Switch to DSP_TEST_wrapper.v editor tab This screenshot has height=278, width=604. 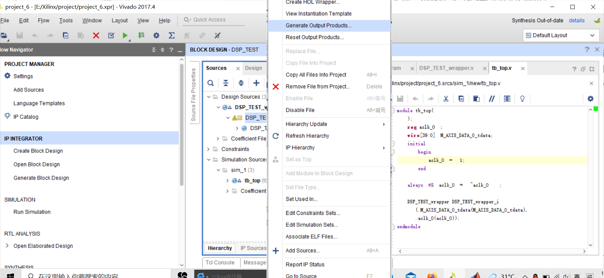[x=446, y=68]
